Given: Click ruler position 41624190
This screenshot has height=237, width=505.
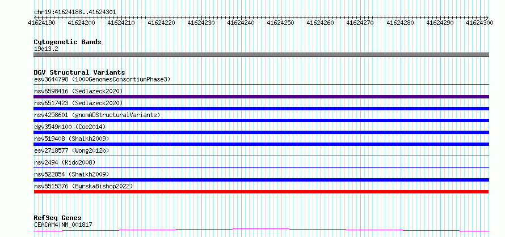Looking at the screenshot, I should point(41,23).
